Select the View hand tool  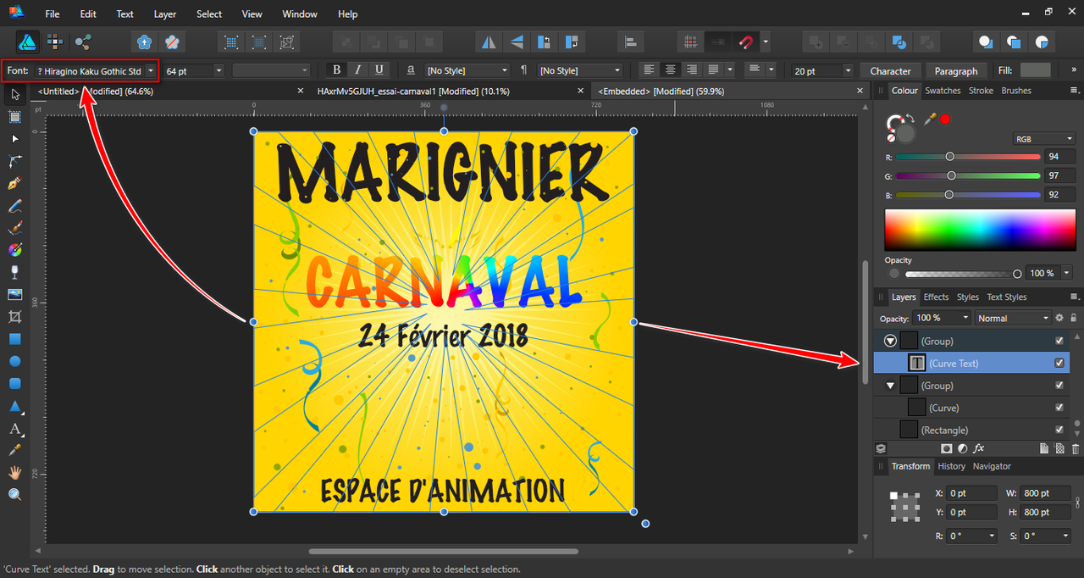click(14, 472)
